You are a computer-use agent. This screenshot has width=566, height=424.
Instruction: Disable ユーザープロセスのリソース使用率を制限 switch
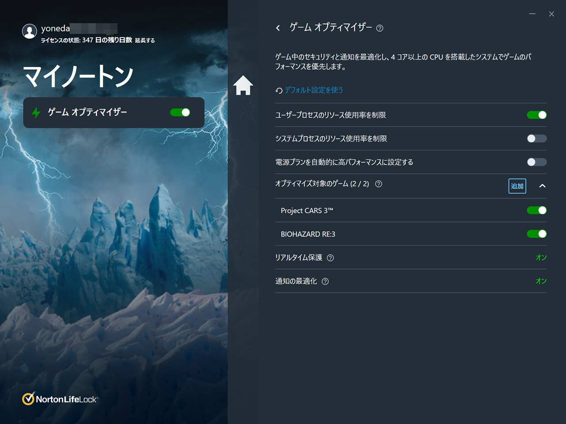click(x=537, y=115)
